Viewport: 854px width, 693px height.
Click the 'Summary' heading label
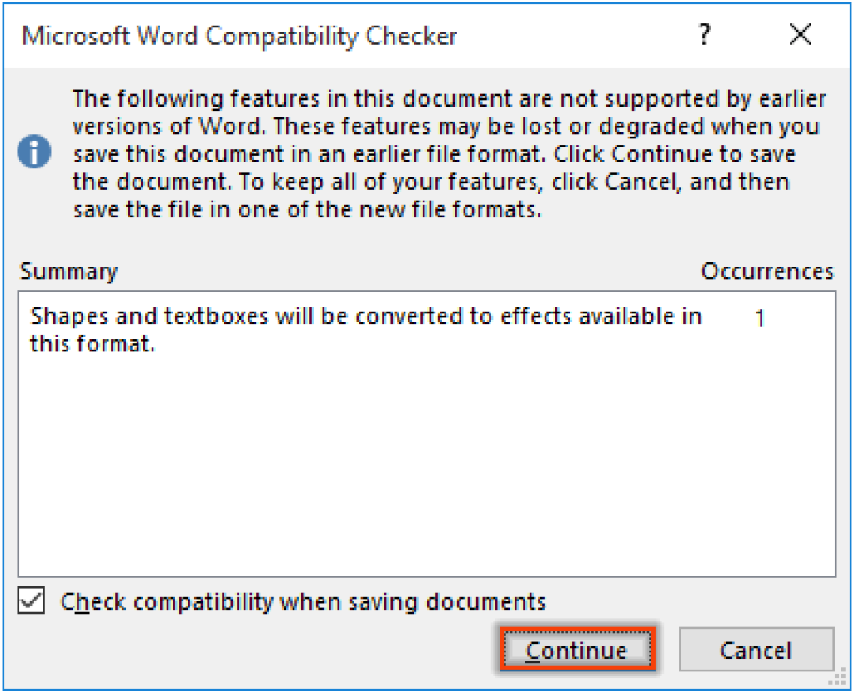pos(68,271)
